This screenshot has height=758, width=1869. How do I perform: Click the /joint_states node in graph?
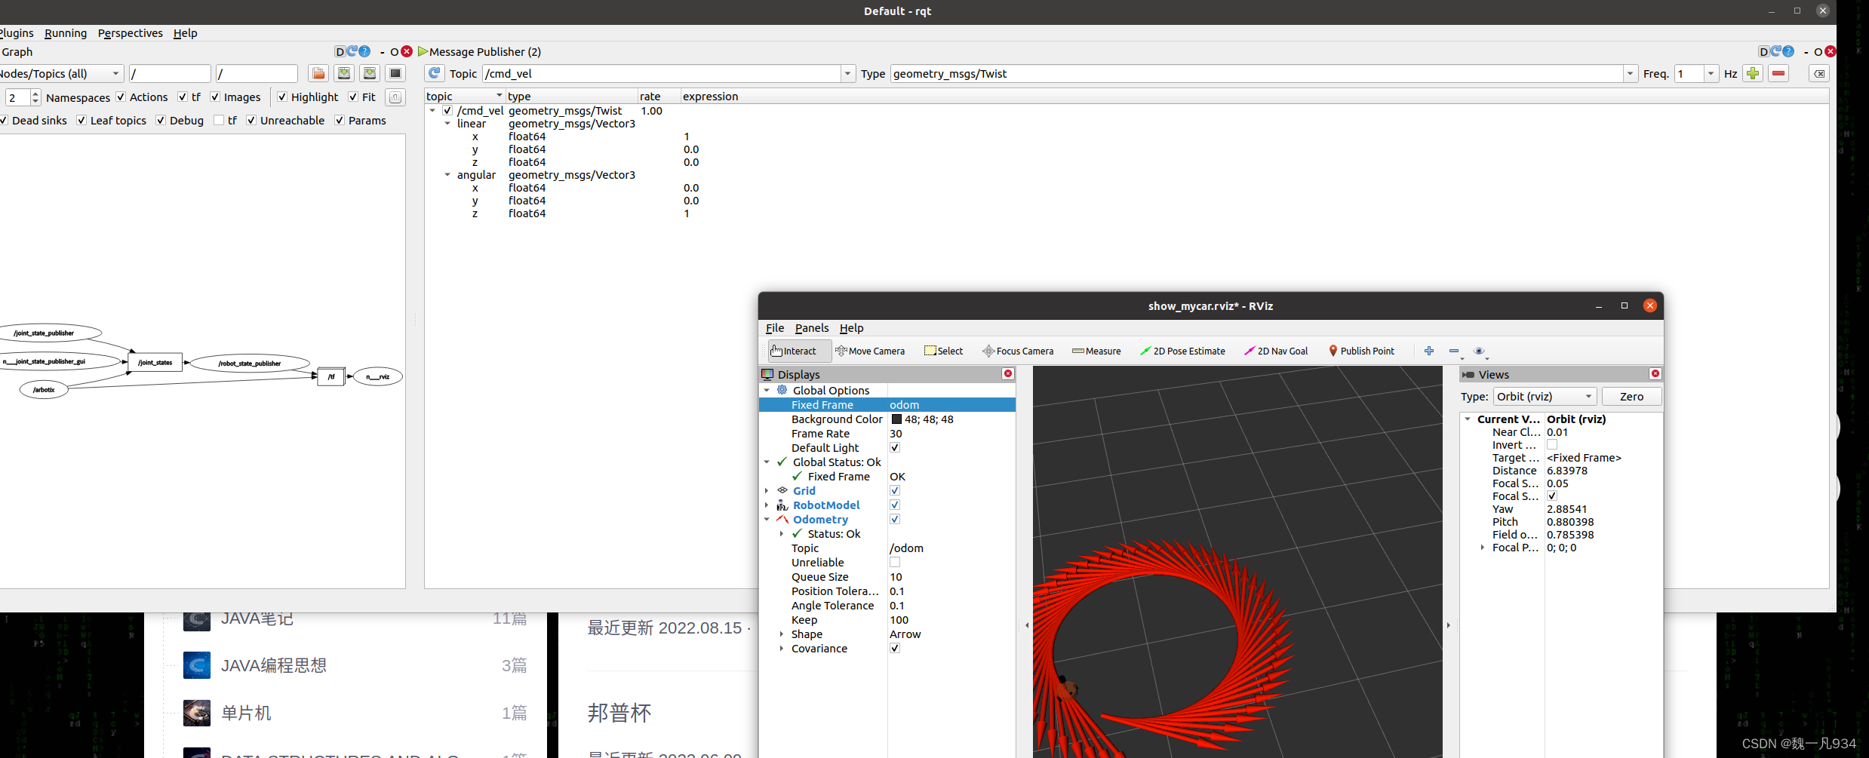(x=155, y=363)
